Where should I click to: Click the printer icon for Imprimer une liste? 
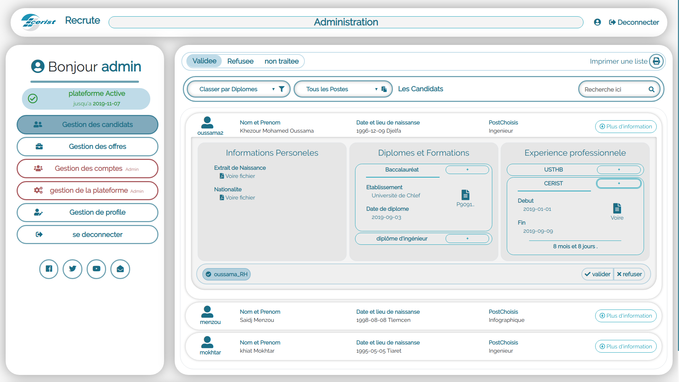[x=656, y=61]
